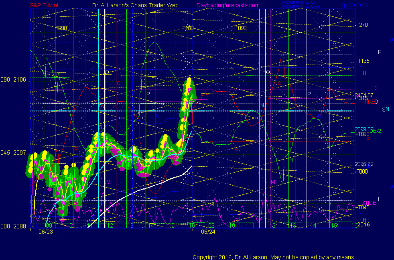Click the '2104.07' price label
The image size is (394, 260).
tap(364, 95)
